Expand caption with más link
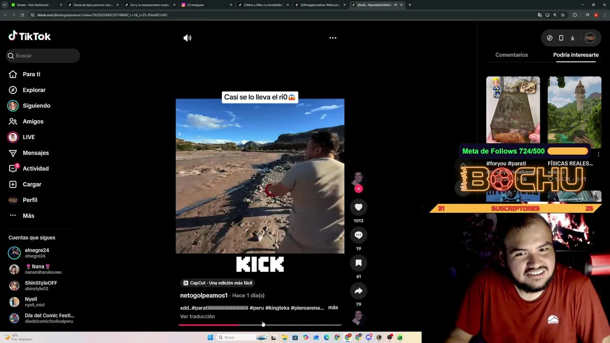The height and width of the screenshot is (343, 610). click(x=333, y=308)
